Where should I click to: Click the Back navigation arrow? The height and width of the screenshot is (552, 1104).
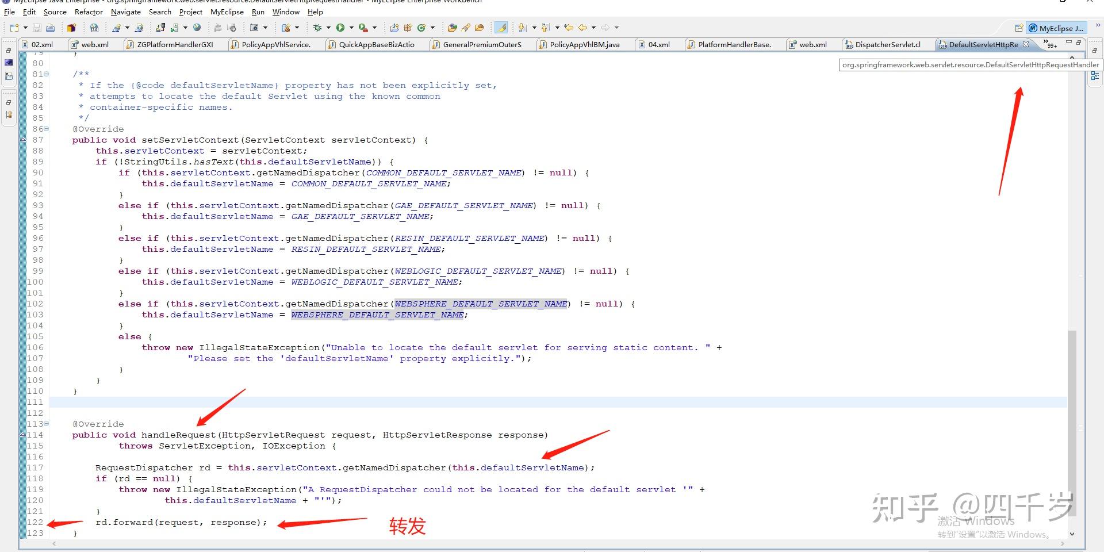point(582,28)
